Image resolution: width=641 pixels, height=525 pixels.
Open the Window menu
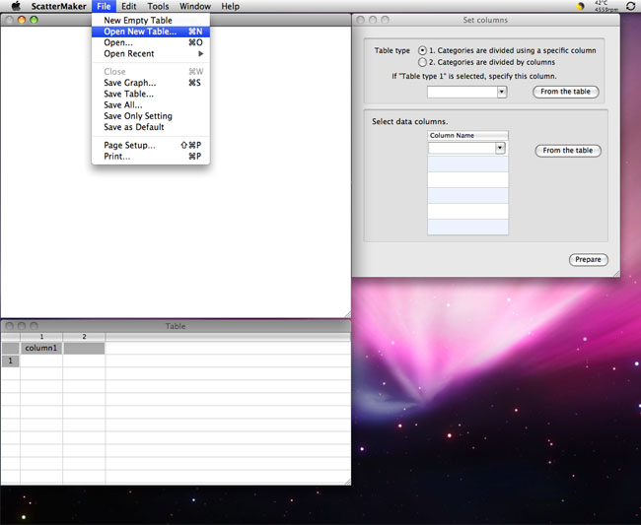tap(195, 6)
